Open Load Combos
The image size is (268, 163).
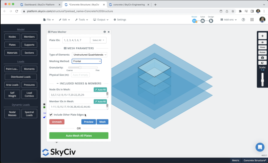(x=29, y=94)
